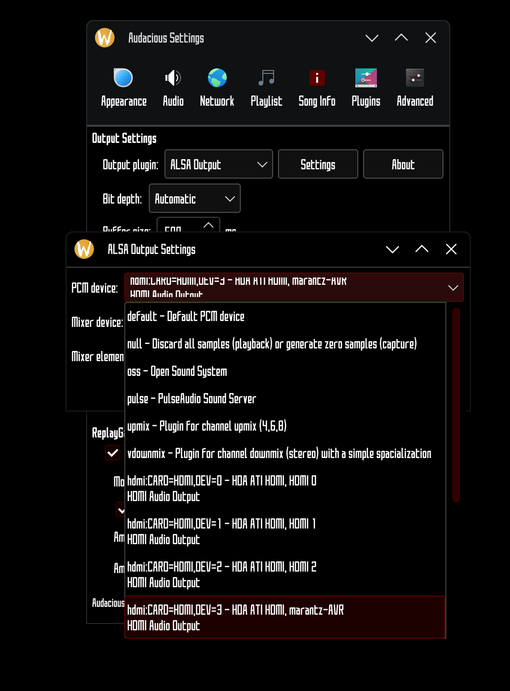
Task: Close the Audacious Settings window
Action: (431, 38)
